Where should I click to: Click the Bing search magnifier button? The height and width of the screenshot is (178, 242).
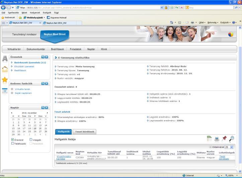pos(236,7)
